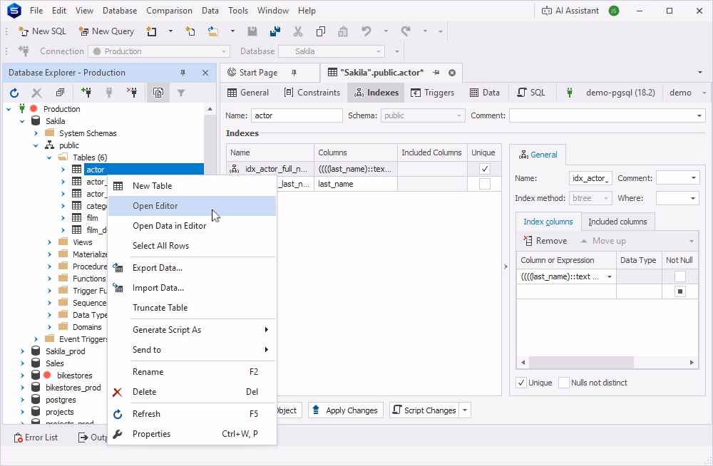Viewport: 713px width, 466px height.
Task: Select Open Editor from context menu
Action: [x=192, y=206]
